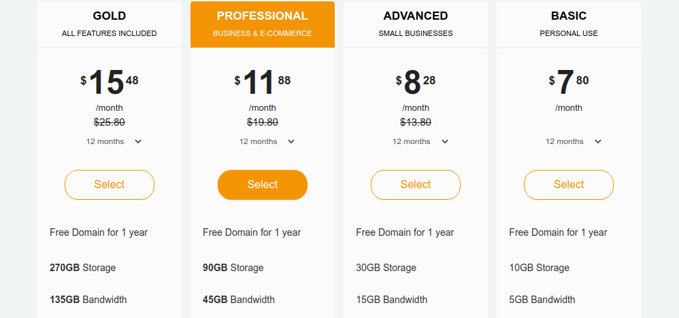Select the Professional plan
Screen dimensions: 679x318
tap(263, 185)
